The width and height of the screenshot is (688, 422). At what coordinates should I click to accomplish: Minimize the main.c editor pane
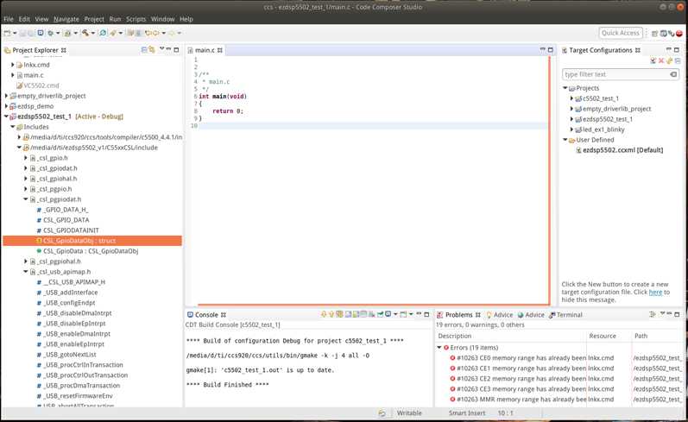point(542,49)
